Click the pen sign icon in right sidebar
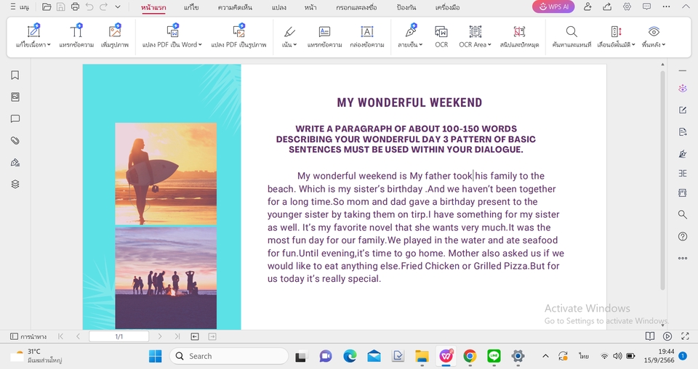The width and height of the screenshot is (698, 369). 683,154
